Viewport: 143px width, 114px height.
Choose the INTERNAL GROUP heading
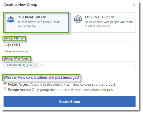pos(32,17)
